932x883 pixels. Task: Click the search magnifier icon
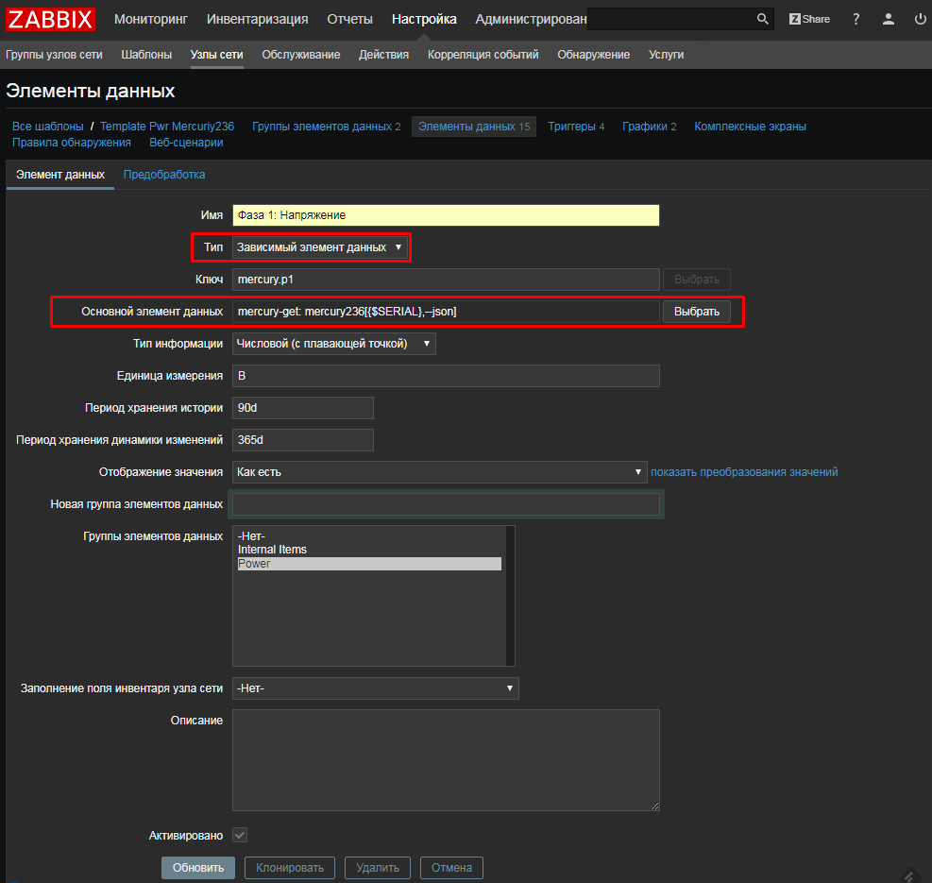tap(763, 19)
